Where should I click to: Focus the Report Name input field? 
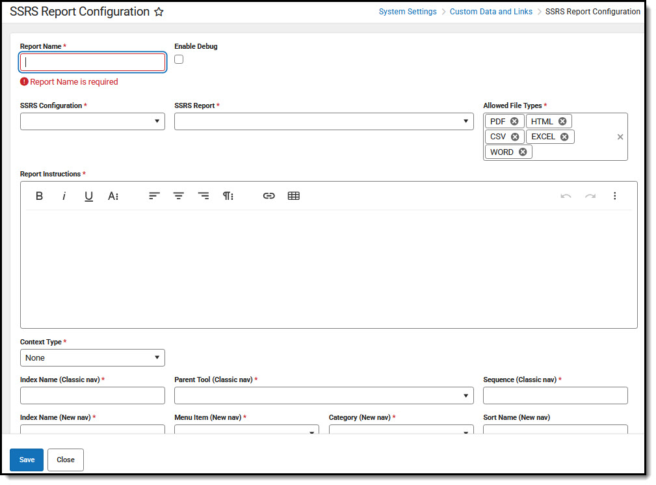point(92,62)
